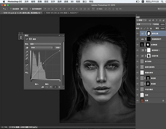Click the white point eyedropper
This screenshot has height=129, width=166.
click(26, 59)
